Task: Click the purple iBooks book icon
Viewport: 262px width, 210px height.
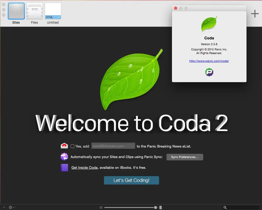Action: 64,167
